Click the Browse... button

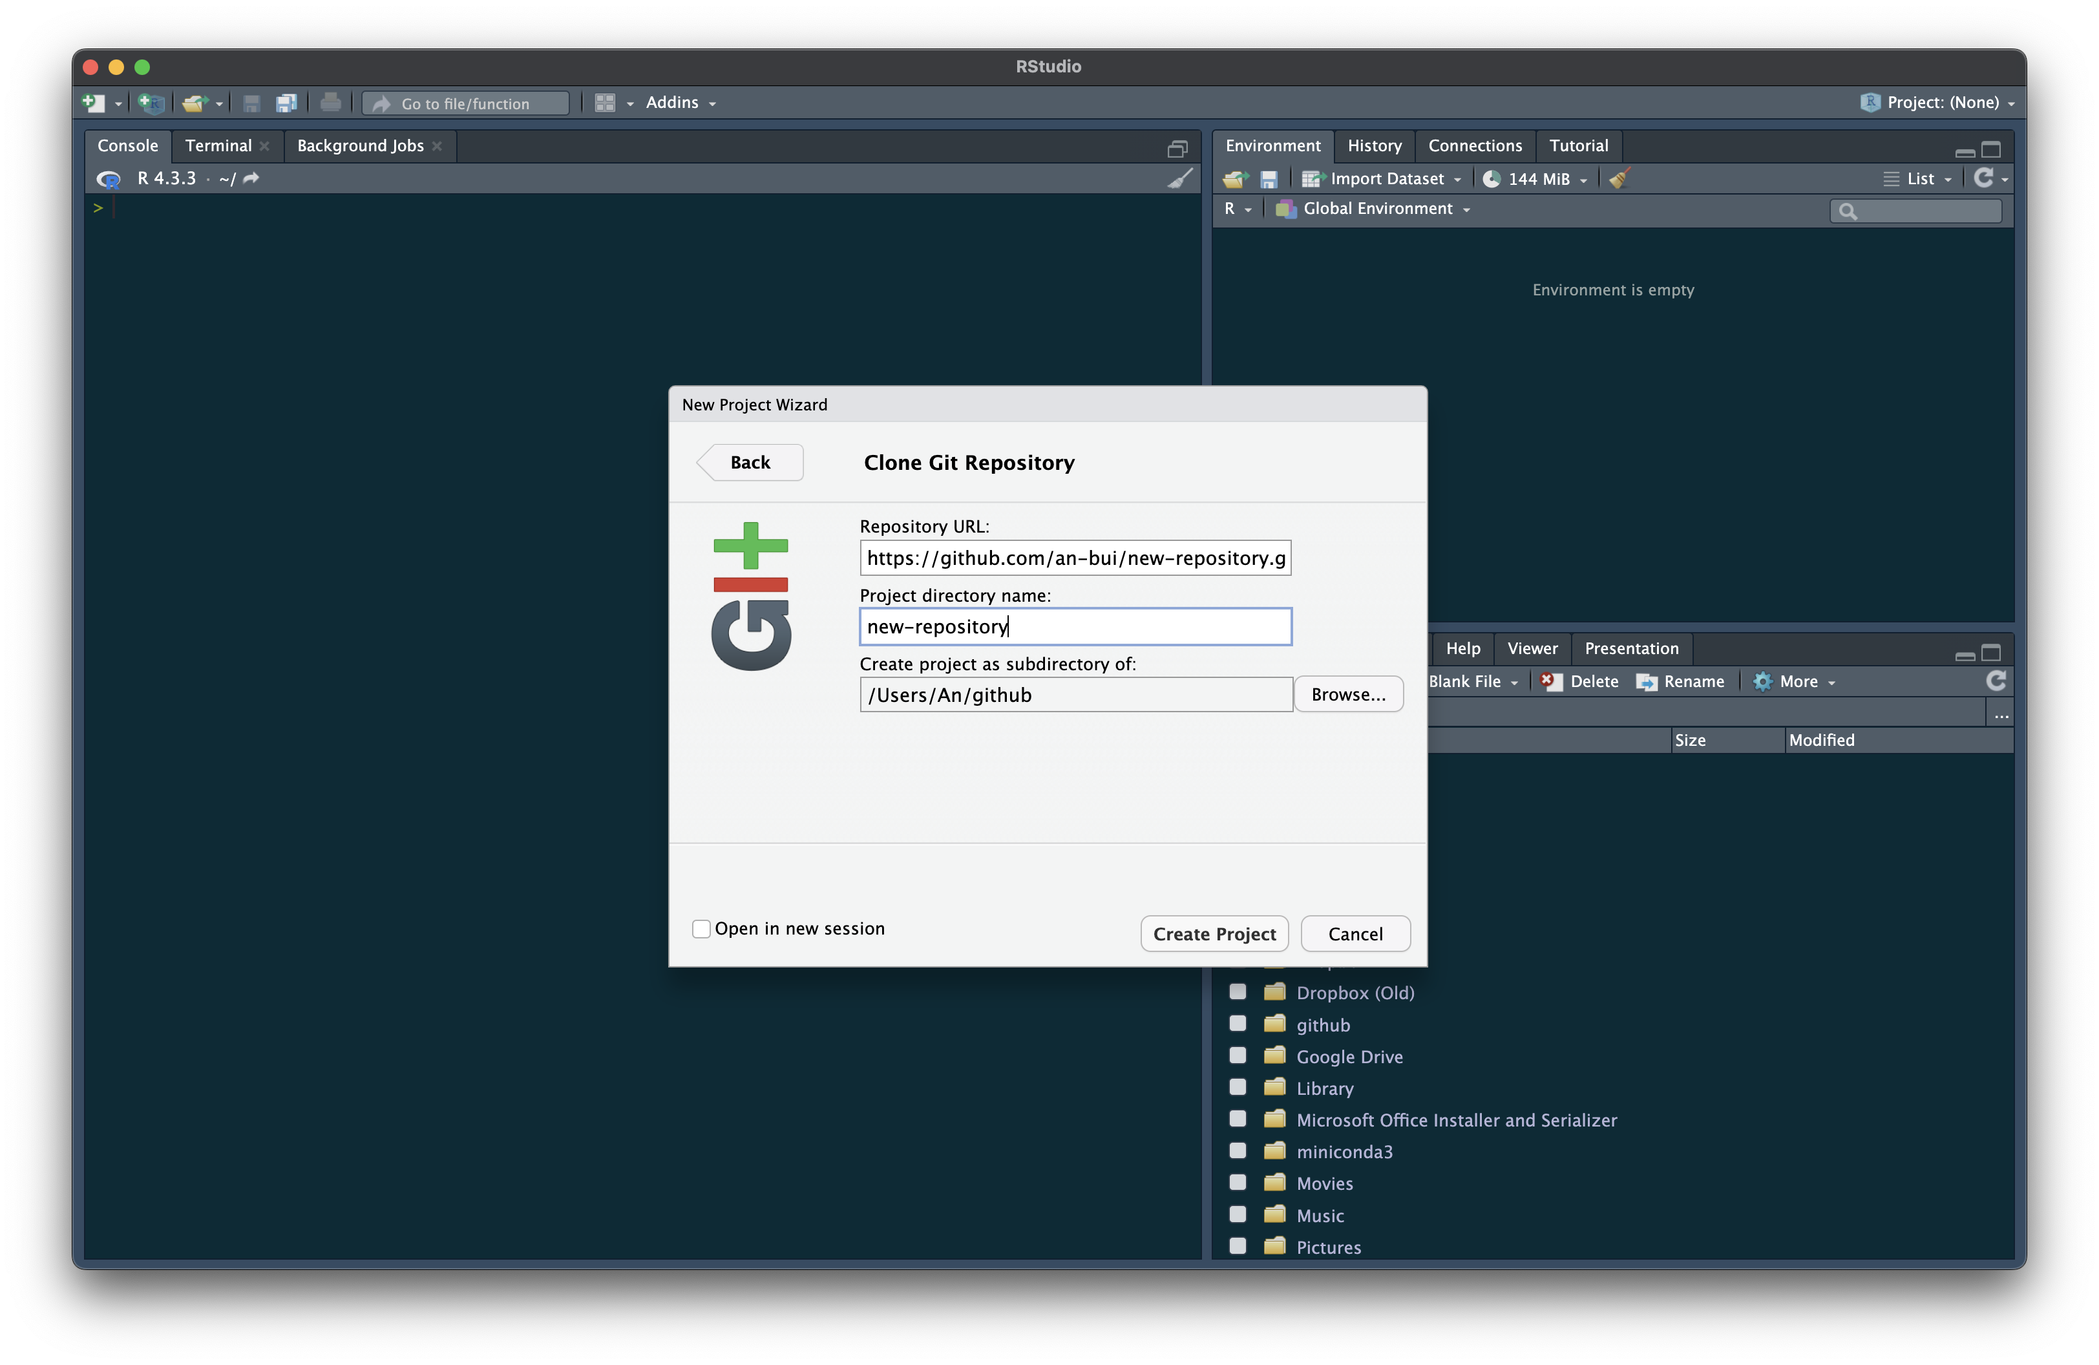click(1347, 694)
